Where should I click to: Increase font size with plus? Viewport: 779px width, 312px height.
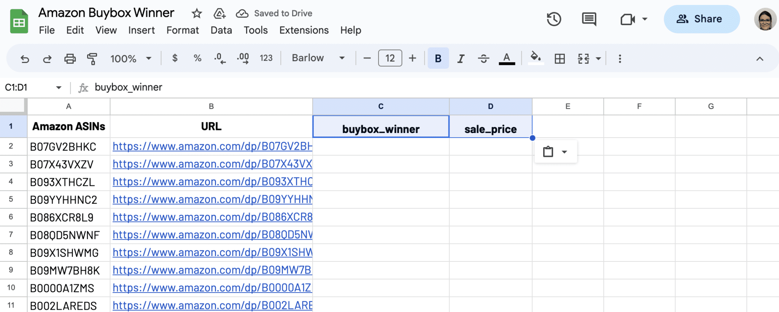[412, 58]
